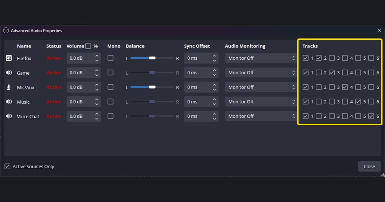Click Music sync offset spinner arrows

point(214,101)
